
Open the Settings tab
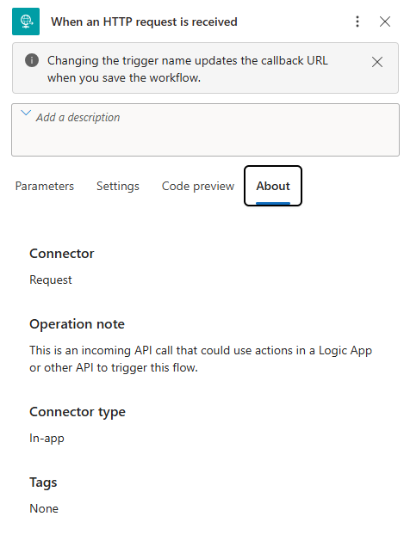tap(118, 186)
